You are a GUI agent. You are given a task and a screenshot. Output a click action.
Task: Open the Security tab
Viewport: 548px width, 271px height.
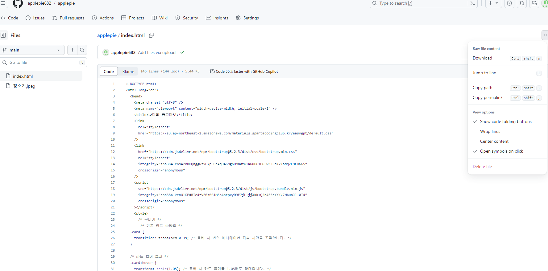[x=187, y=18]
